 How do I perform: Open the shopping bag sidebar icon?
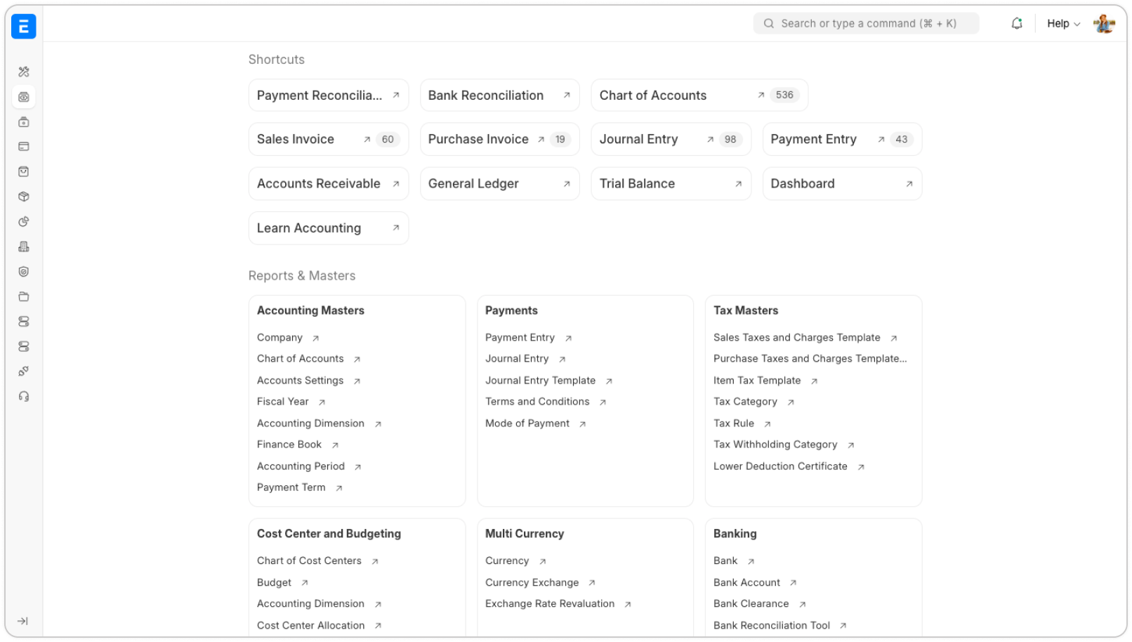[x=24, y=171]
